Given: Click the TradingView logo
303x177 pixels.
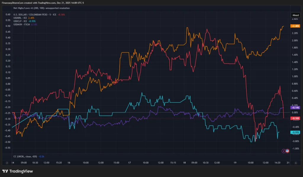Looking at the screenshot, I should click(17, 171).
